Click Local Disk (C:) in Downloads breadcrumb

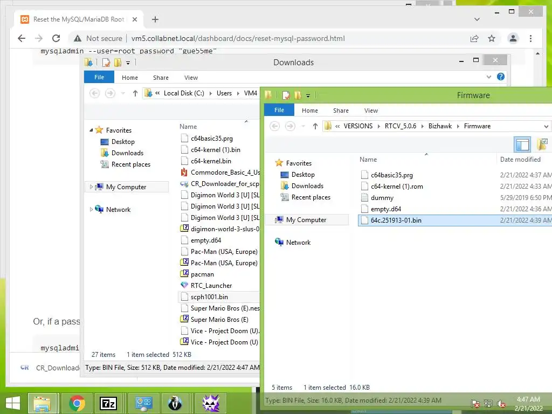(184, 93)
